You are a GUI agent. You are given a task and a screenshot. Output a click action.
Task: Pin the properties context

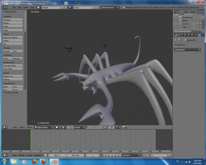(x=176, y=40)
